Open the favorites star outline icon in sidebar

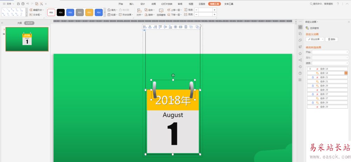[300, 53]
